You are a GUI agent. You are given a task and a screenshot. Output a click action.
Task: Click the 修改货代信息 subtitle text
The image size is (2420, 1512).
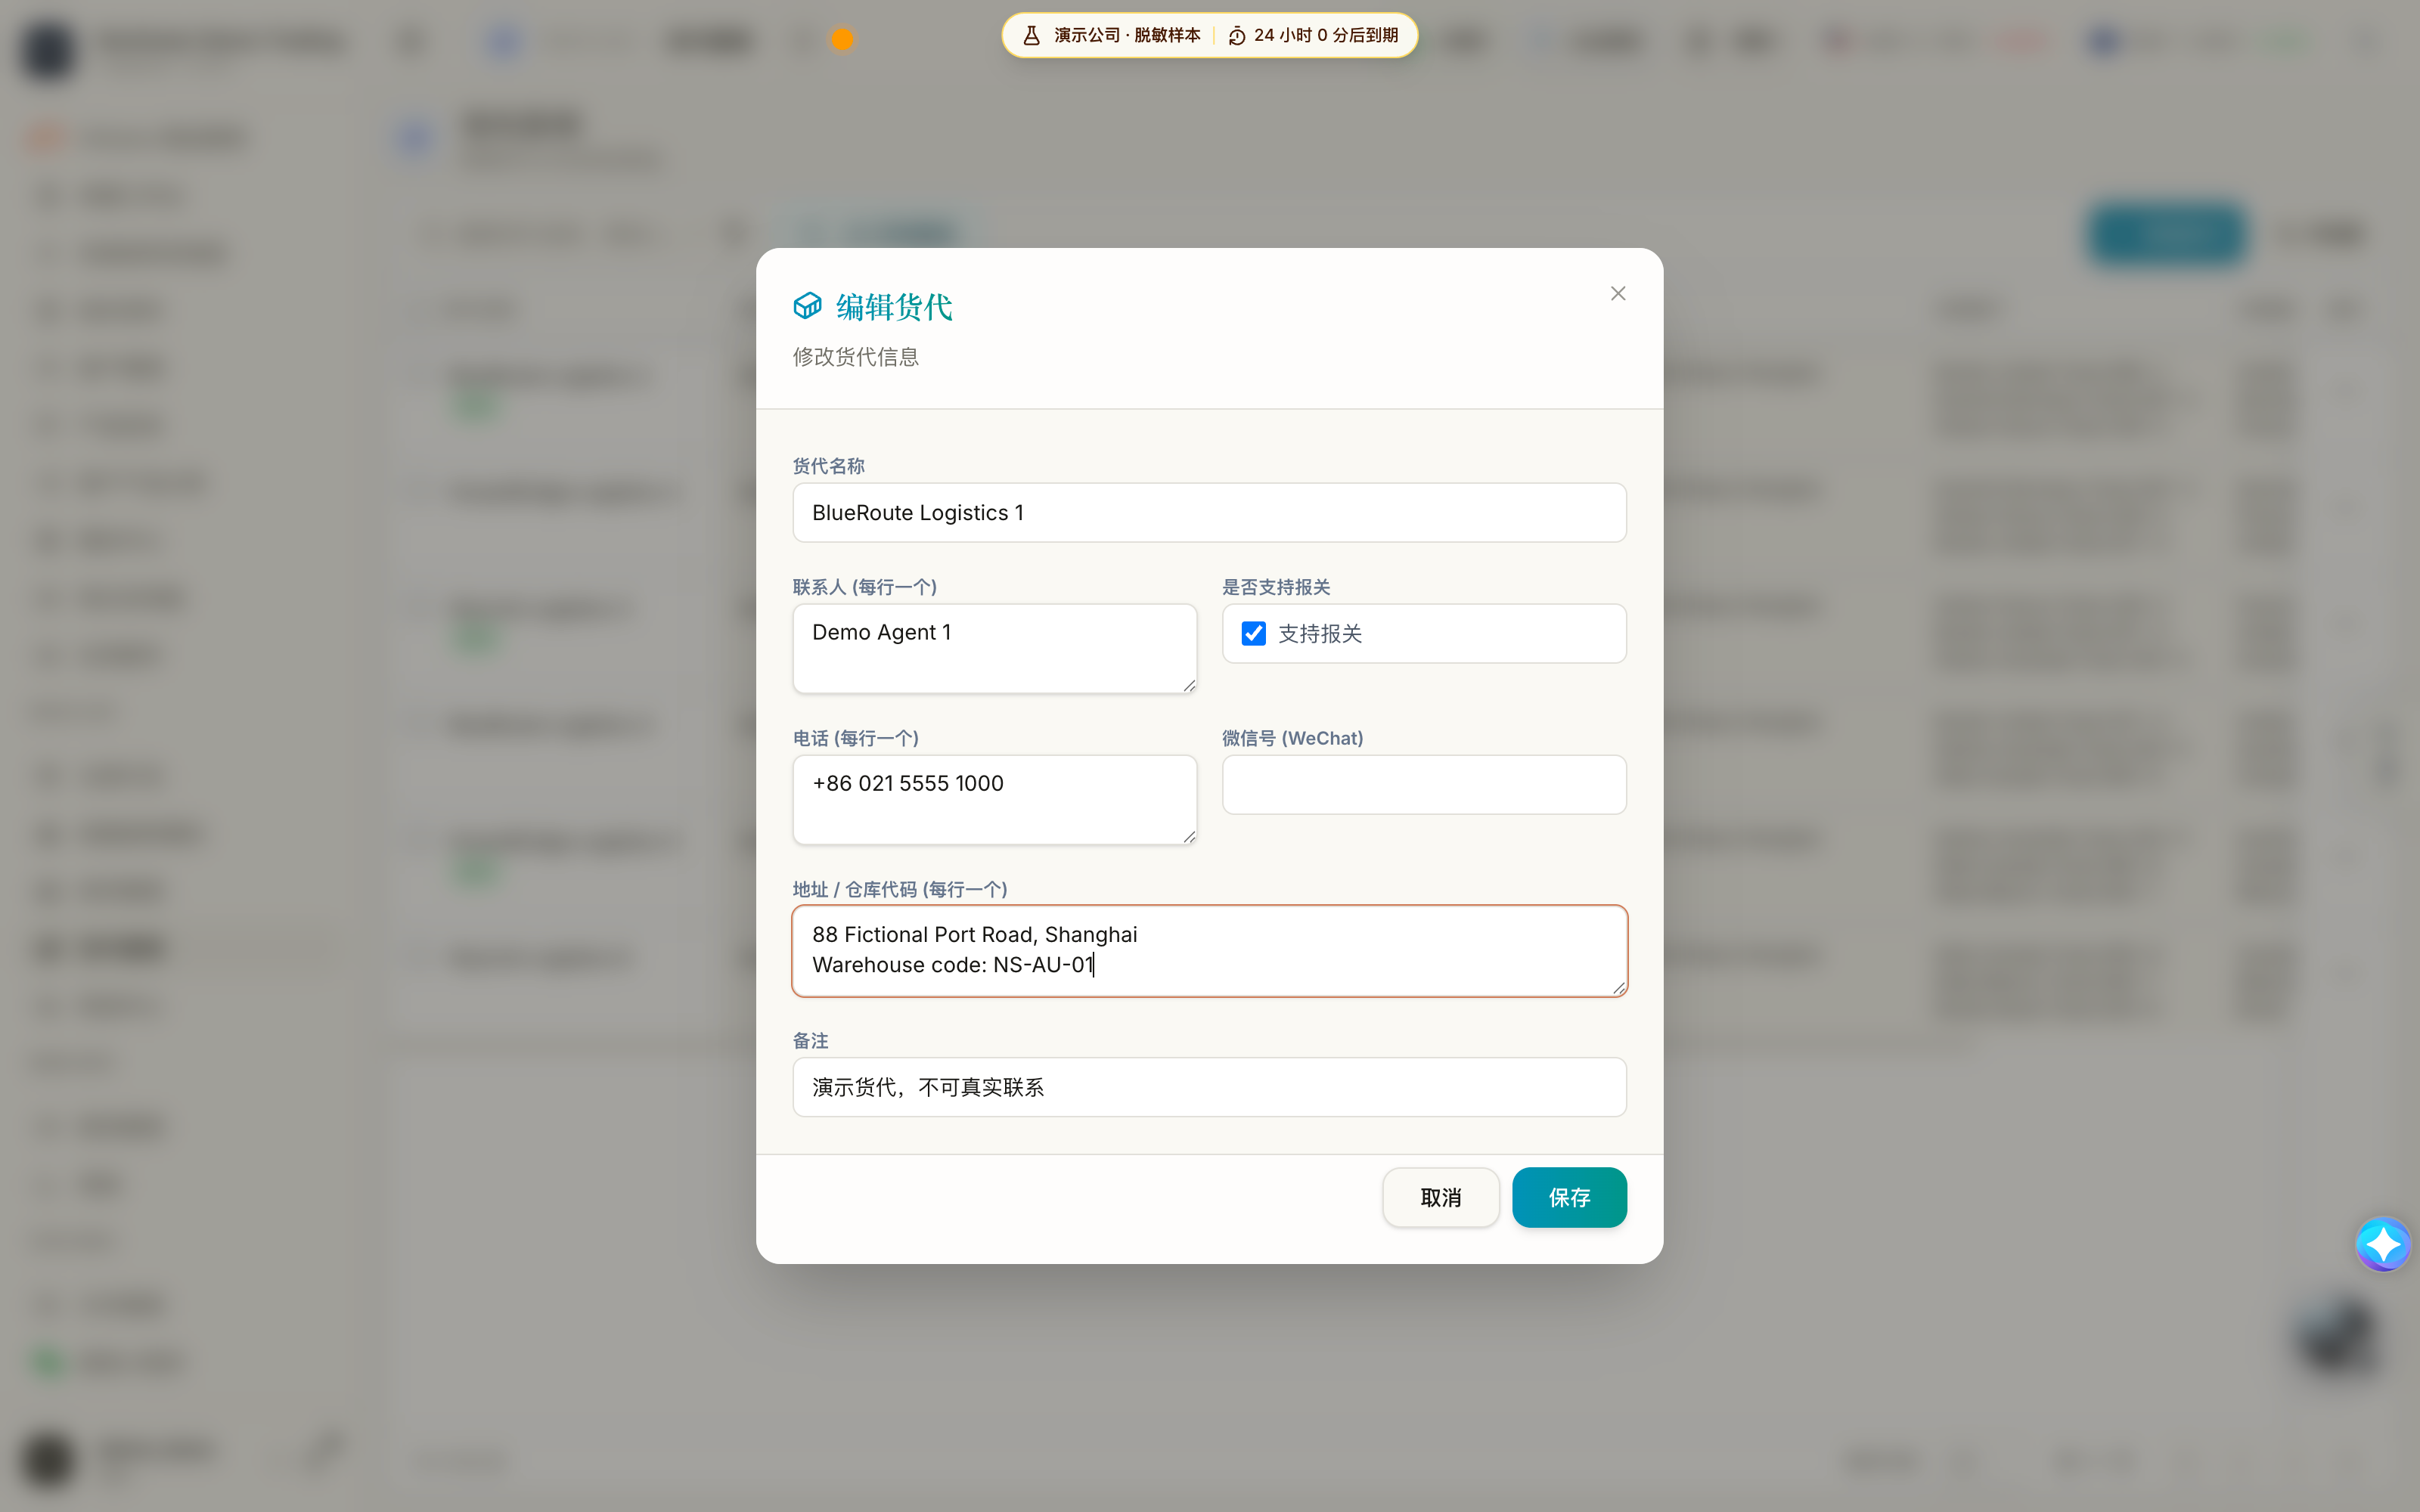click(855, 357)
